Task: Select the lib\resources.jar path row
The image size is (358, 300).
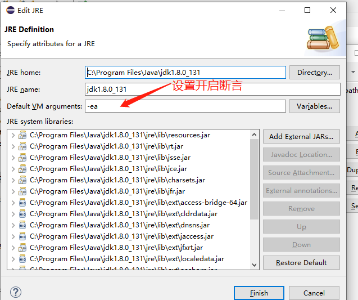Action: [x=120, y=135]
